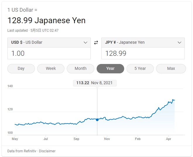This screenshot has height=157, width=193.
Task: Click the chart line peak near April
Action: point(173,100)
